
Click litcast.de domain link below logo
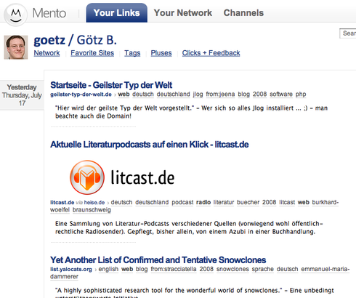[x=62, y=202]
